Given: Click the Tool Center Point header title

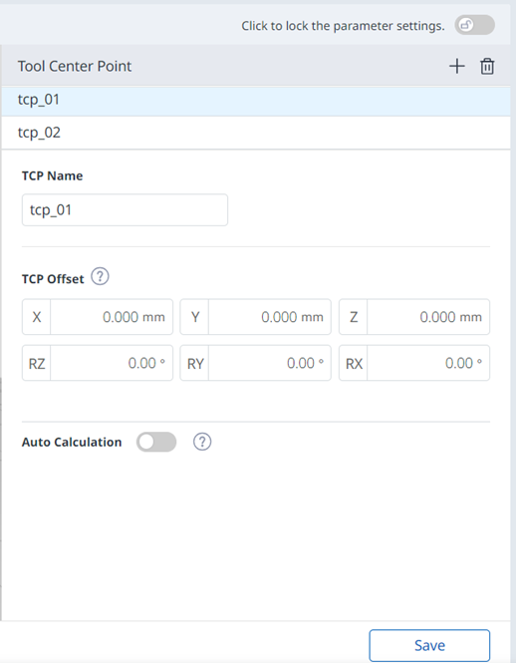Looking at the screenshot, I should 75,67.
